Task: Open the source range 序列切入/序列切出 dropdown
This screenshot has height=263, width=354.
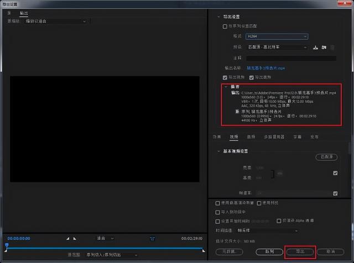Action: click(112, 255)
